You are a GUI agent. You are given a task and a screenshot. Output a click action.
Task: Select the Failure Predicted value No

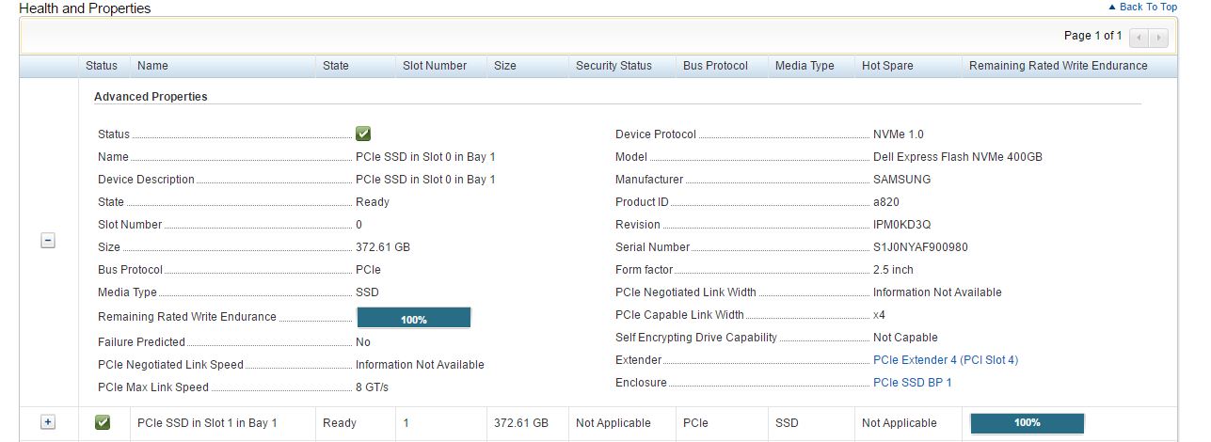363,342
